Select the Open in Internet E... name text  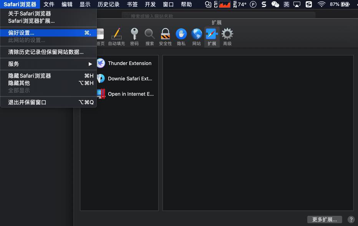[x=131, y=94]
